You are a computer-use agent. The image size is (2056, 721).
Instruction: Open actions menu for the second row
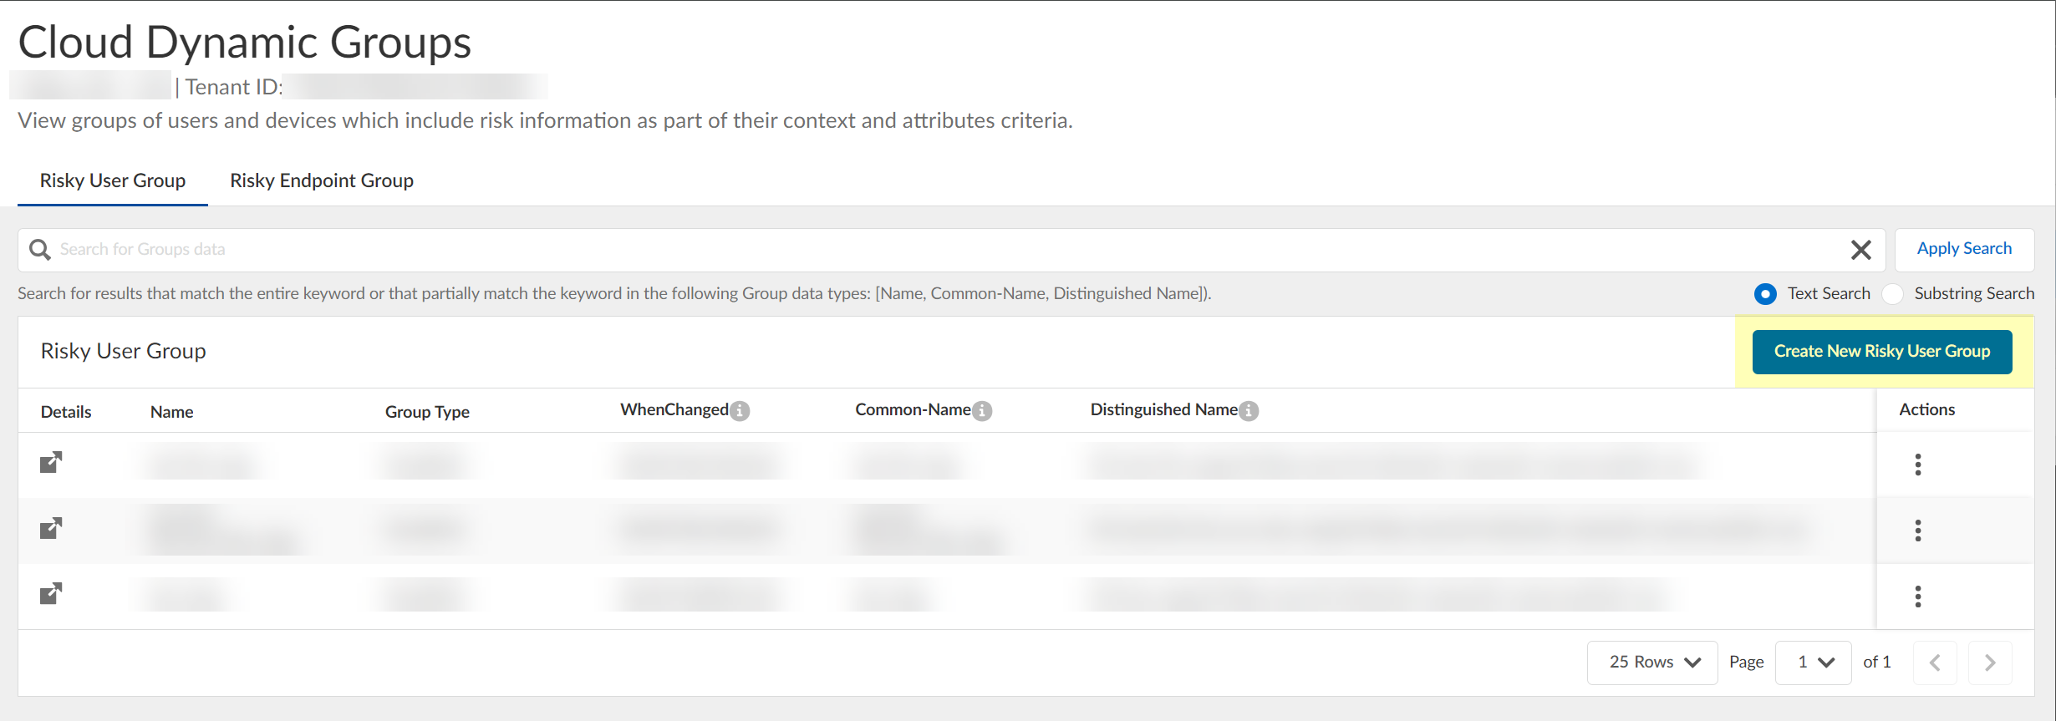coord(1918,531)
